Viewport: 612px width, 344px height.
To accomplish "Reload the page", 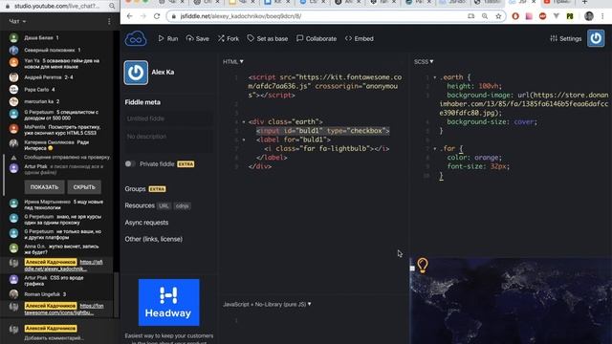I will click(157, 16).
